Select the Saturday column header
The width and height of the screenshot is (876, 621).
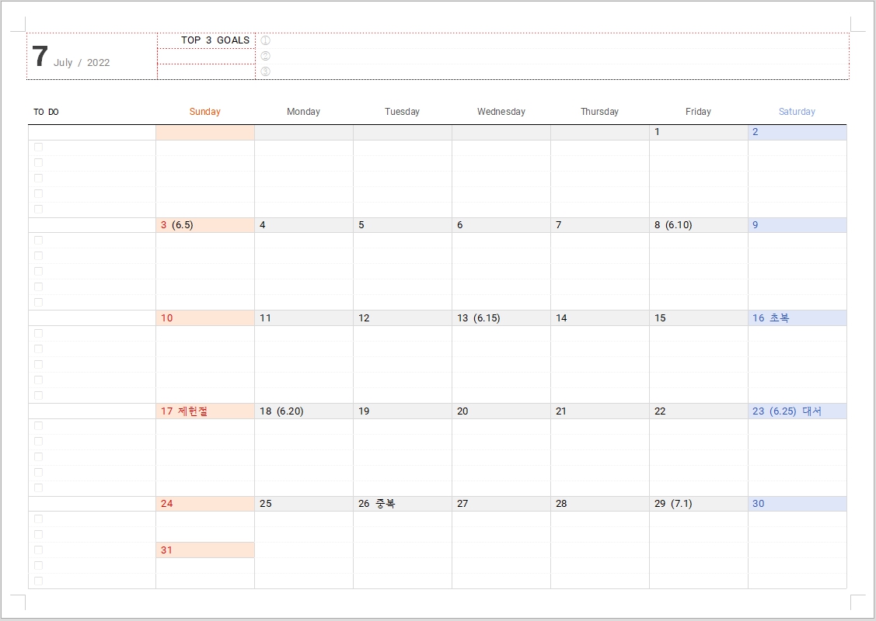click(x=797, y=112)
